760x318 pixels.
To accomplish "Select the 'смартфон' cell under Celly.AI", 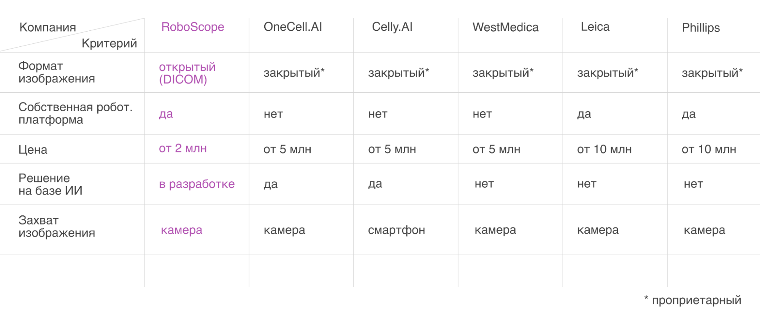I will (396, 230).
